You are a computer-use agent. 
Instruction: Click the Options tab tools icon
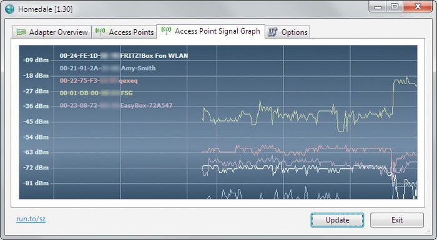tap(272, 32)
